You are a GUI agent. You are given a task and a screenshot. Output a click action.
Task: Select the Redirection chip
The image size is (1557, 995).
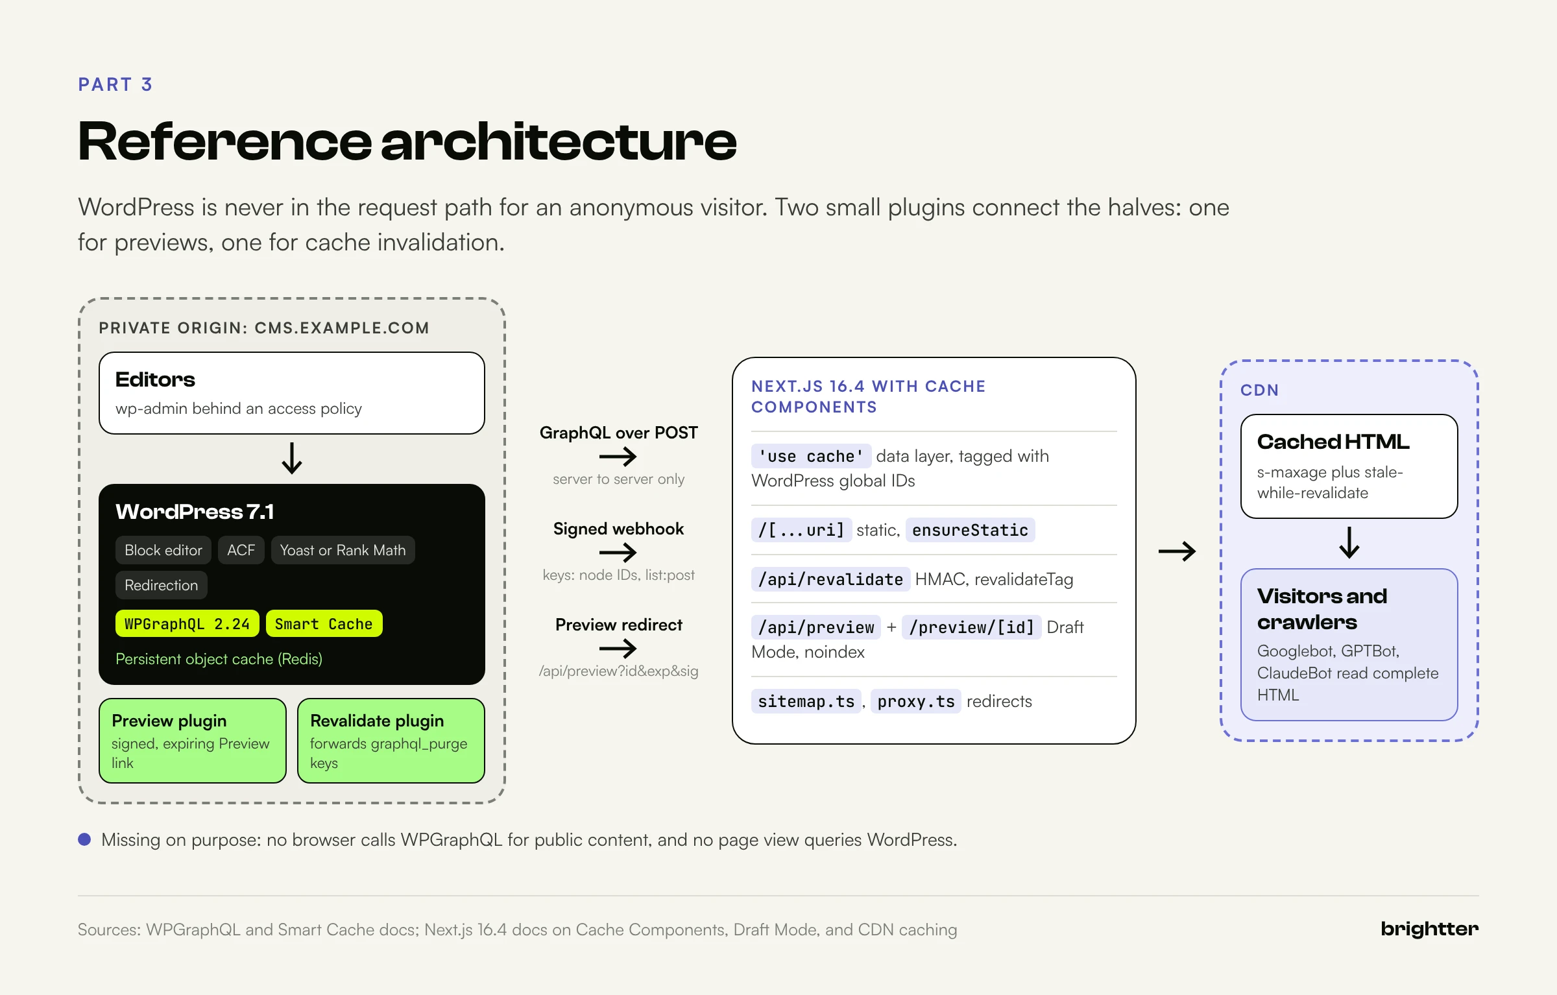[x=161, y=585]
